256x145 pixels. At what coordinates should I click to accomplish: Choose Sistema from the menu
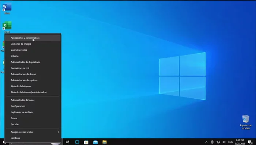[x=33, y=56]
